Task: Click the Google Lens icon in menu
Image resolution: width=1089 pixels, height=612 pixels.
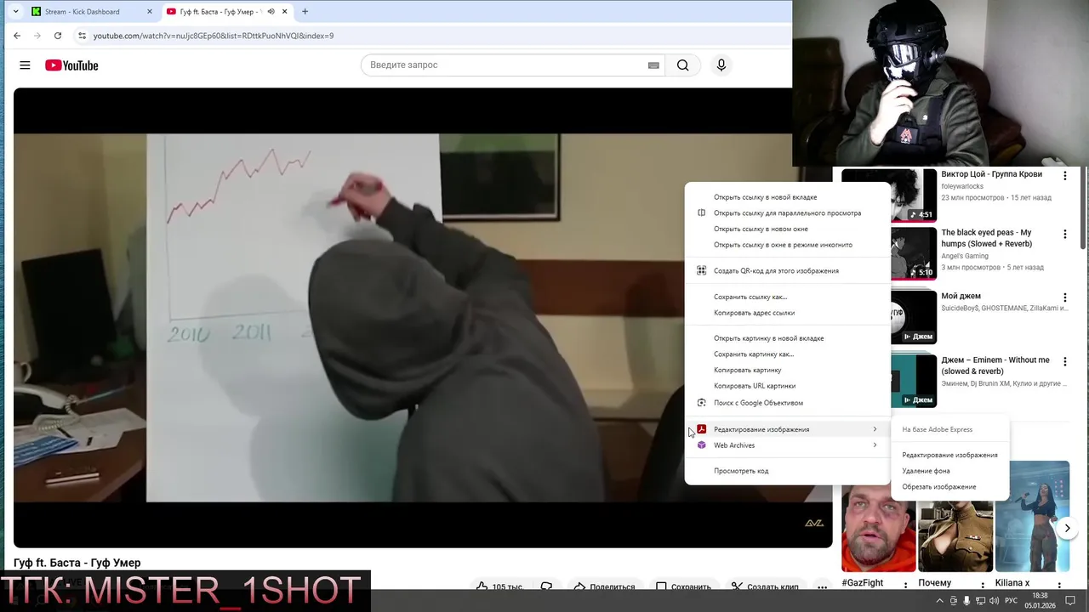Action: pyautogui.click(x=701, y=403)
